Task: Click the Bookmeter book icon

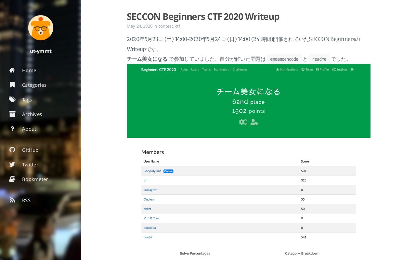Action: (x=12, y=179)
